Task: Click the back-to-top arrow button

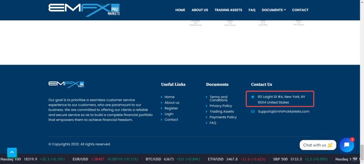Action: point(12,153)
